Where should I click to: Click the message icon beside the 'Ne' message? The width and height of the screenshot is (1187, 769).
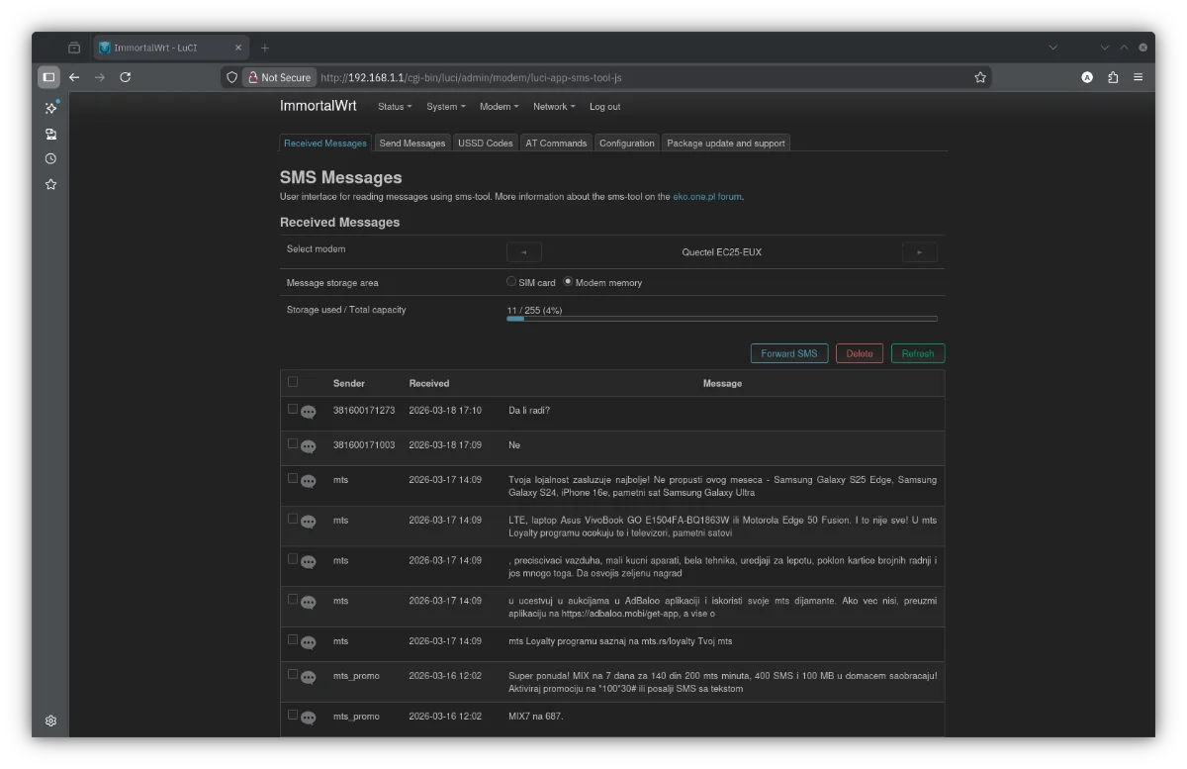click(309, 447)
